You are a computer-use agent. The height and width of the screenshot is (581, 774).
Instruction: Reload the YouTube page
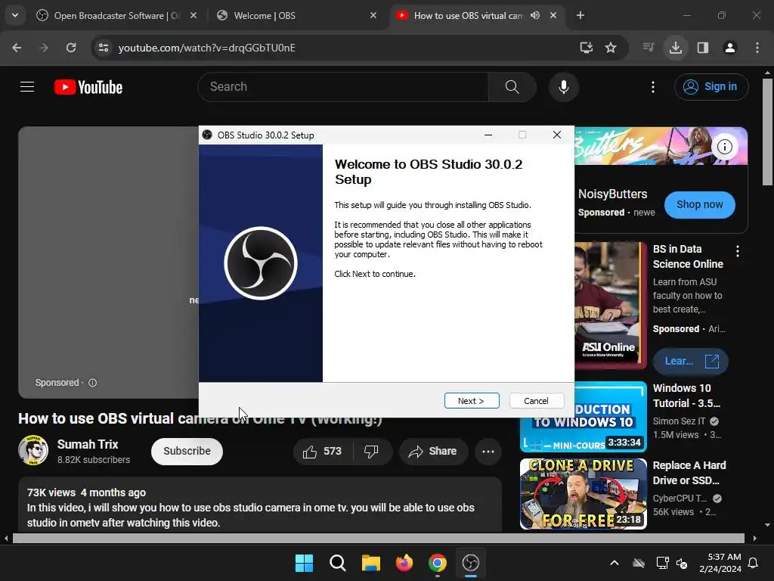71,48
